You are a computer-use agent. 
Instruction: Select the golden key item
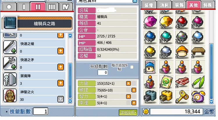tap(182, 97)
